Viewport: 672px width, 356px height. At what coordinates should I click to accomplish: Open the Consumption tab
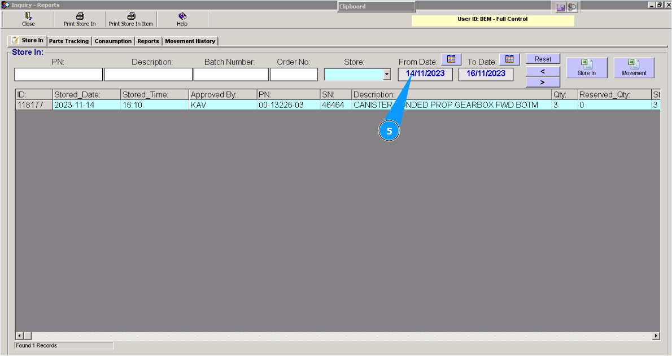[x=113, y=41]
